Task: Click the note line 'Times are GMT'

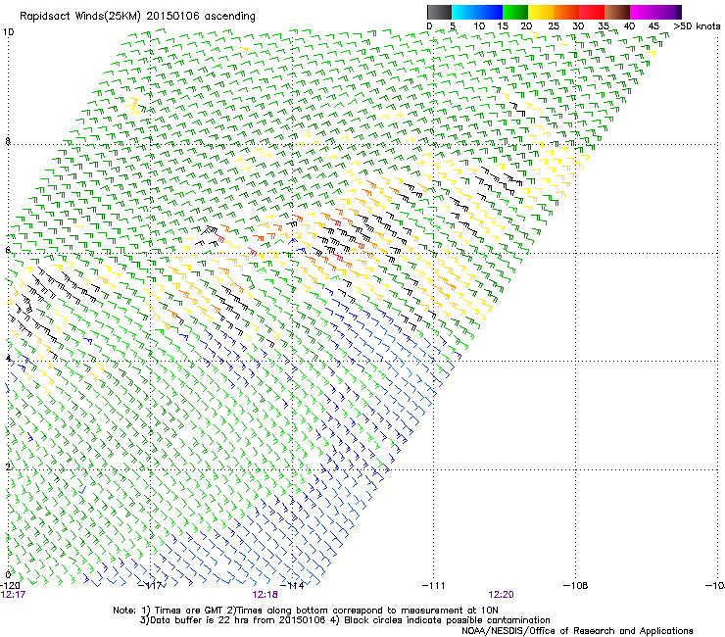Action: 189,611
